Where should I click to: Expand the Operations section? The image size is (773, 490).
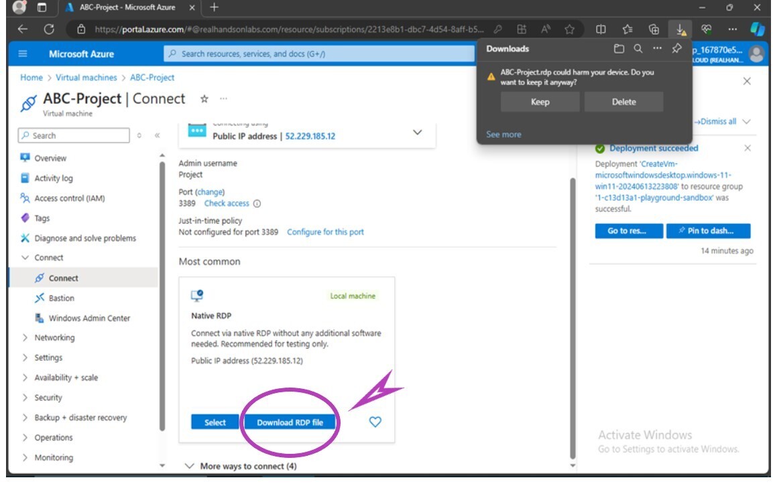coord(25,438)
